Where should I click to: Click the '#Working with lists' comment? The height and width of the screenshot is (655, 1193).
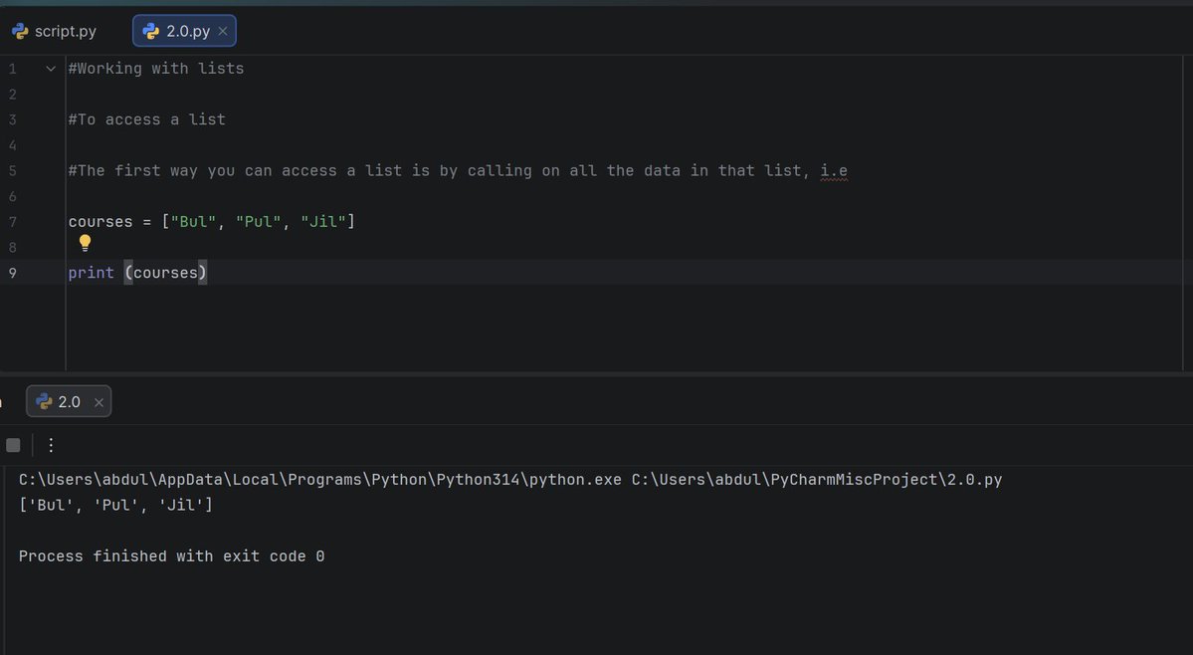tap(156, 69)
